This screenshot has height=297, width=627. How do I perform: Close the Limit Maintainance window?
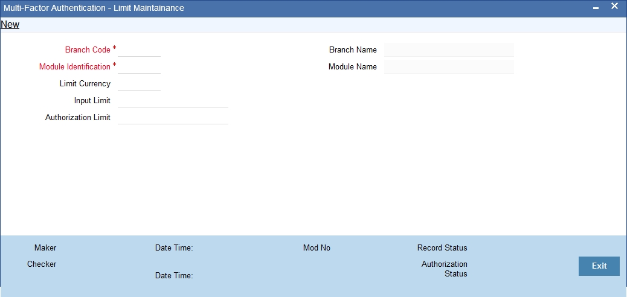tap(614, 7)
